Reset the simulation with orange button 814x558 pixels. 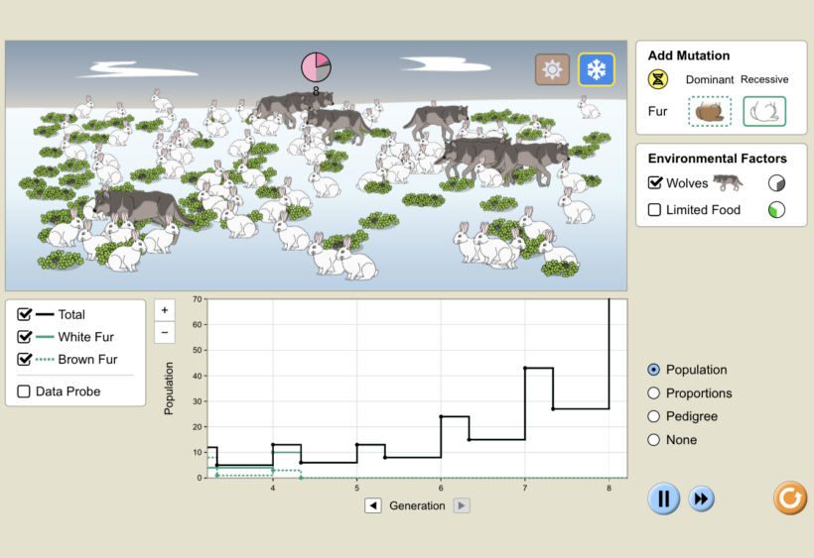point(790,498)
